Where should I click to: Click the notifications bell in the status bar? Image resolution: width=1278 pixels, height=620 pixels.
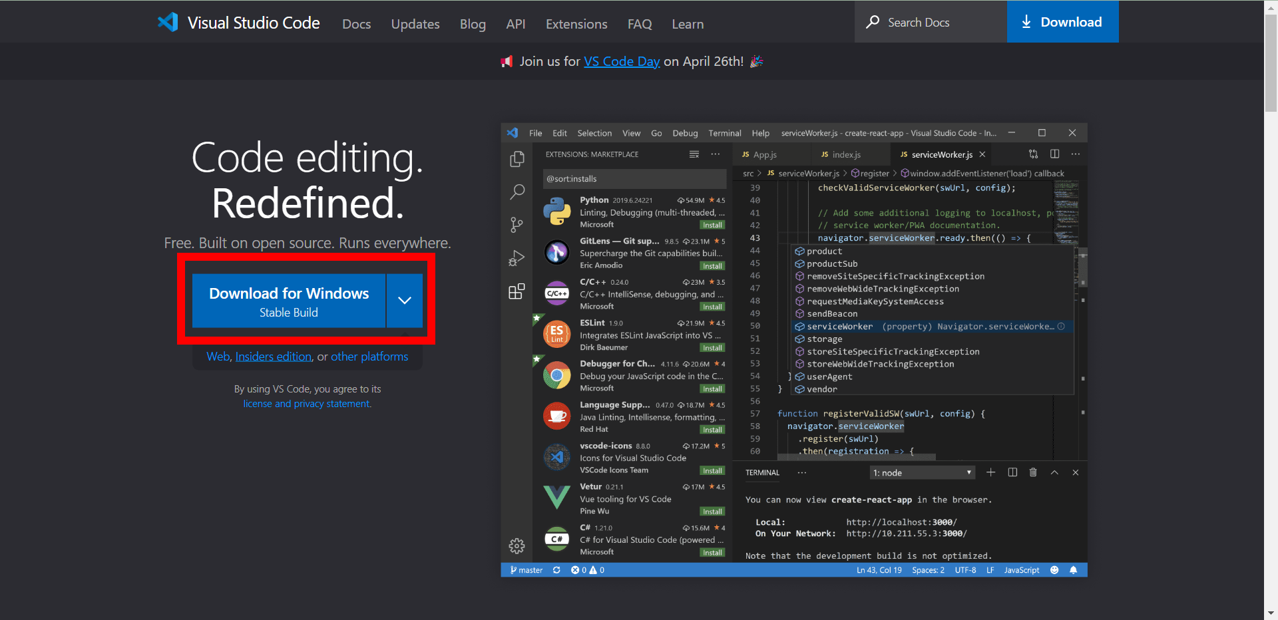pos(1073,570)
